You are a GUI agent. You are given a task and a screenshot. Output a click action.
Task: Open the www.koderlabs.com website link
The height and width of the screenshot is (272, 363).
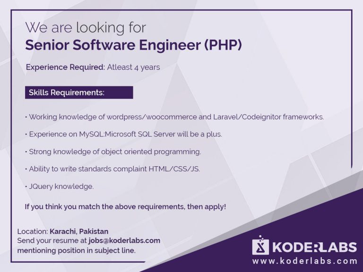coord(304,261)
